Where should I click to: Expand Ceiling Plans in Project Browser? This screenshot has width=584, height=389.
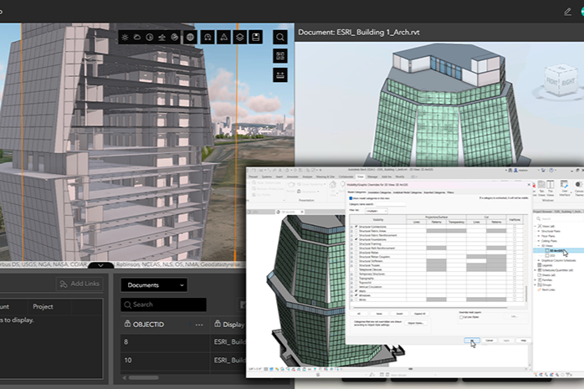tap(539, 241)
